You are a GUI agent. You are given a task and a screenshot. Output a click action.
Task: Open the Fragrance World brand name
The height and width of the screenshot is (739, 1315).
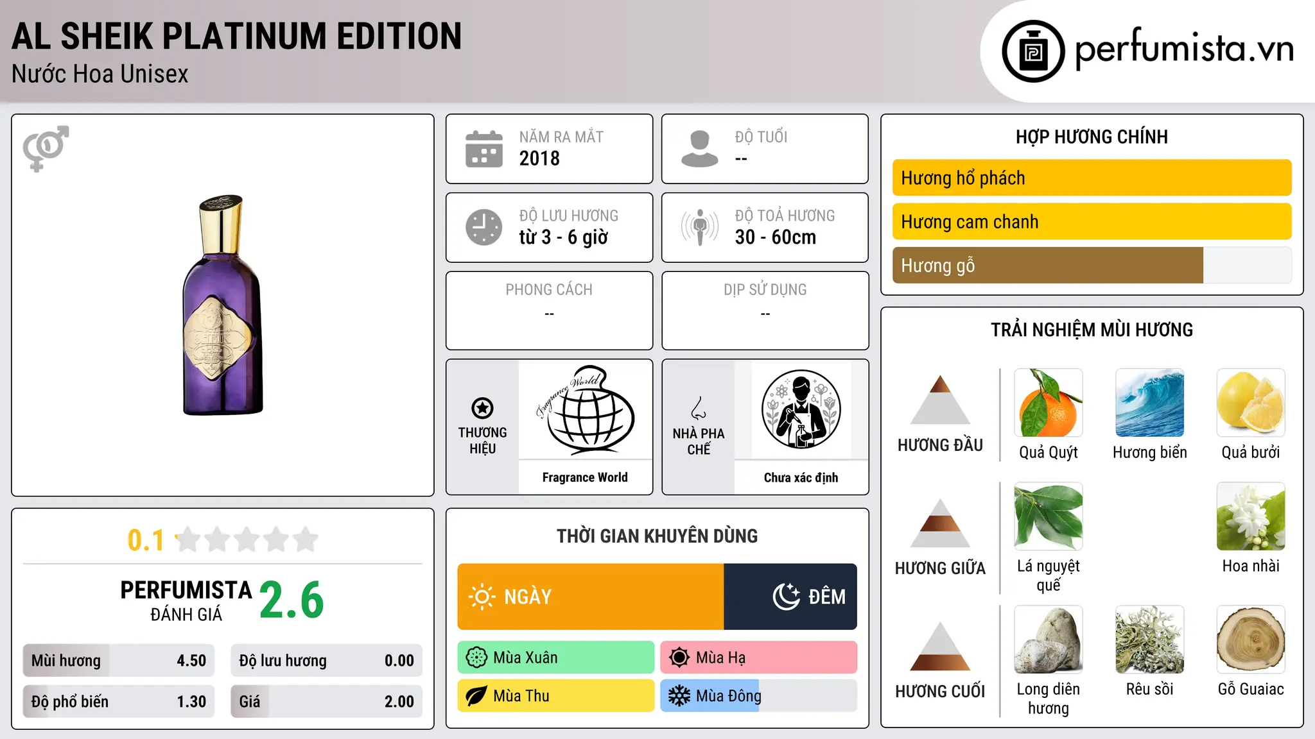(x=585, y=477)
